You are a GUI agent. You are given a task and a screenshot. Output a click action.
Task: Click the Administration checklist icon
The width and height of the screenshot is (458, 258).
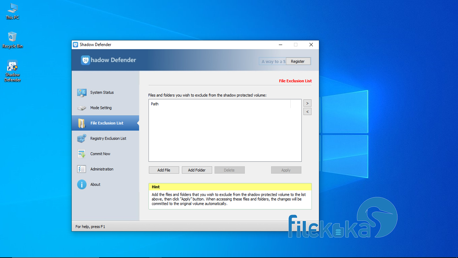coord(82,169)
